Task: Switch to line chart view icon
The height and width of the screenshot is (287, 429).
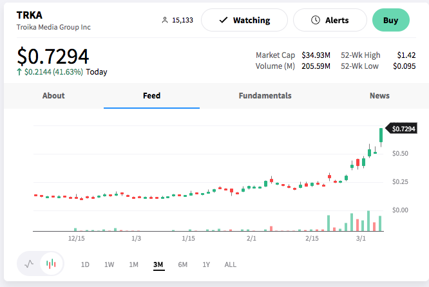Action: (x=29, y=264)
